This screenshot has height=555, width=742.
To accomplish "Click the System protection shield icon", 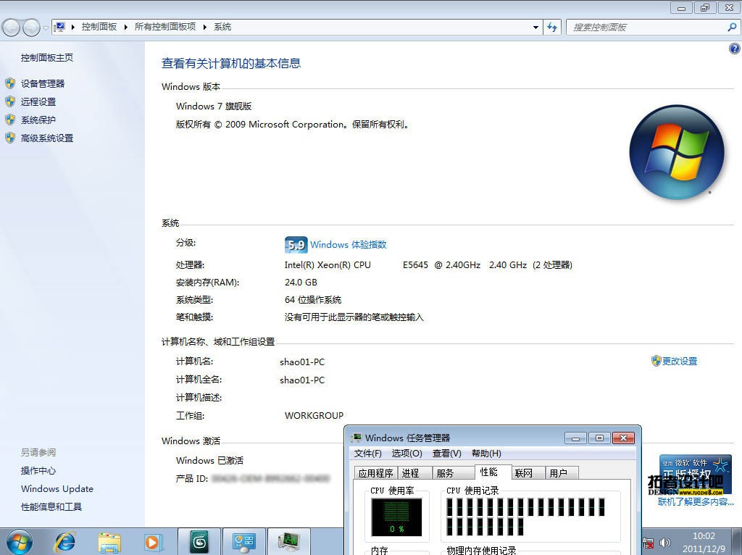I will tap(10, 120).
